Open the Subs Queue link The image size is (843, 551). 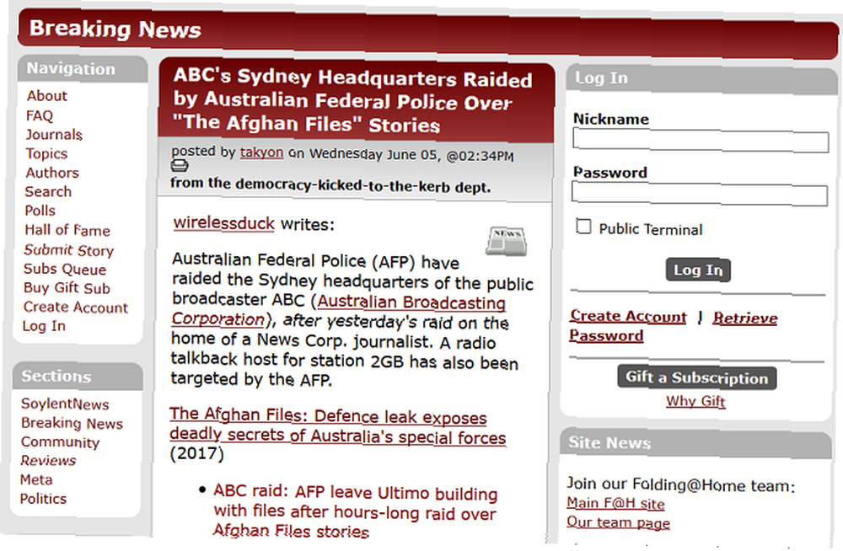65,269
